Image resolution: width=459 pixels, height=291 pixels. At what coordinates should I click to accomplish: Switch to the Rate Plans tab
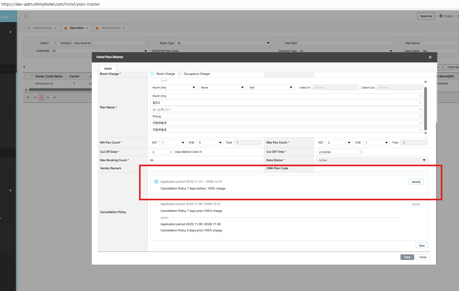pos(77,28)
